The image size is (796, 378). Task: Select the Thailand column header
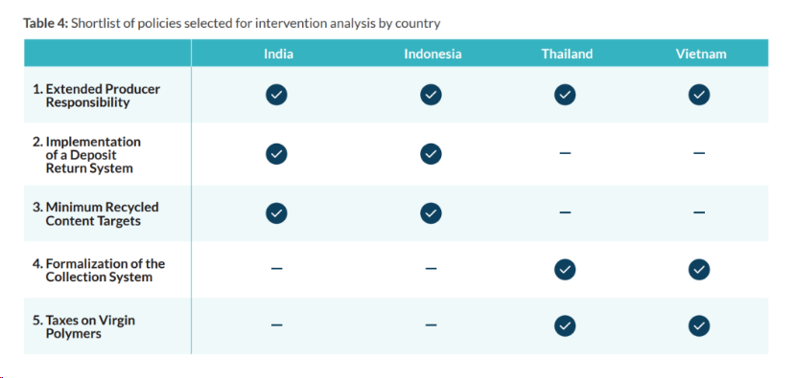pyautogui.click(x=567, y=54)
